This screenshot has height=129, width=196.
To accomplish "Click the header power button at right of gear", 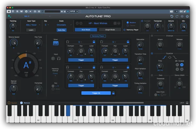I will pos(187,16).
